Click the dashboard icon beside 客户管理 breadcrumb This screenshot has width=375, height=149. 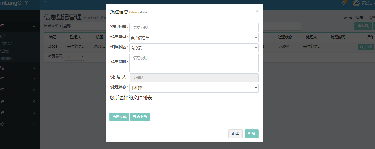[345, 18]
